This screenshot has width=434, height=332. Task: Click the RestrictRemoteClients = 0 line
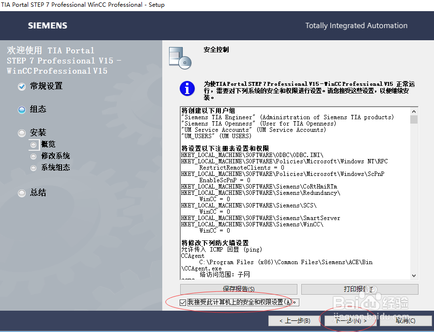(242, 168)
